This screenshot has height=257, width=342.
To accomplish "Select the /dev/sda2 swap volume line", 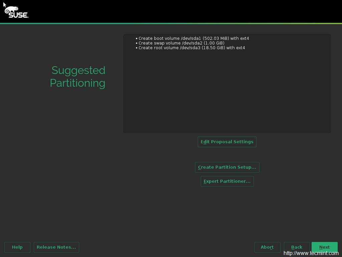I will pyautogui.click(x=181, y=43).
